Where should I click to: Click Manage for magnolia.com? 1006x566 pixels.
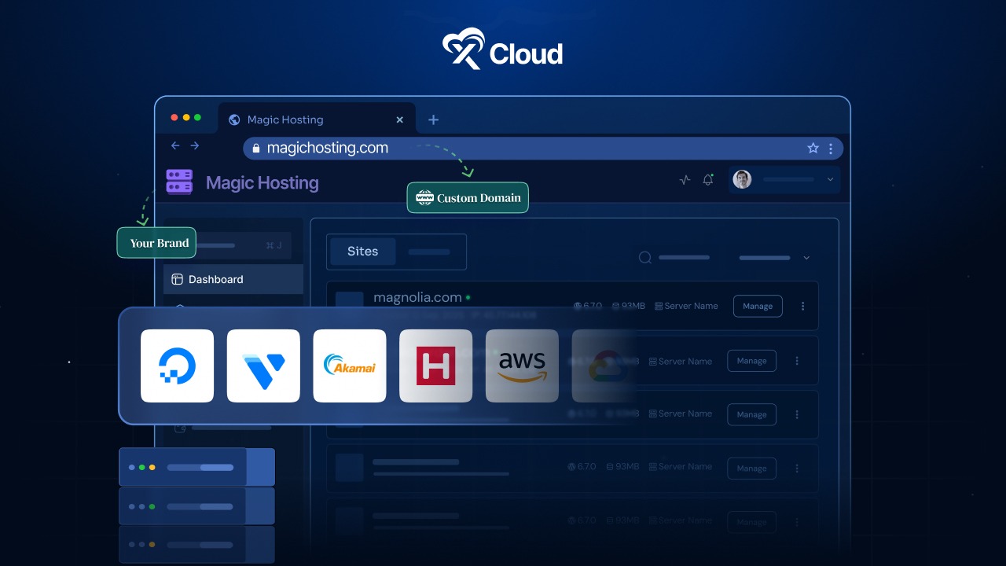pyautogui.click(x=758, y=306)
